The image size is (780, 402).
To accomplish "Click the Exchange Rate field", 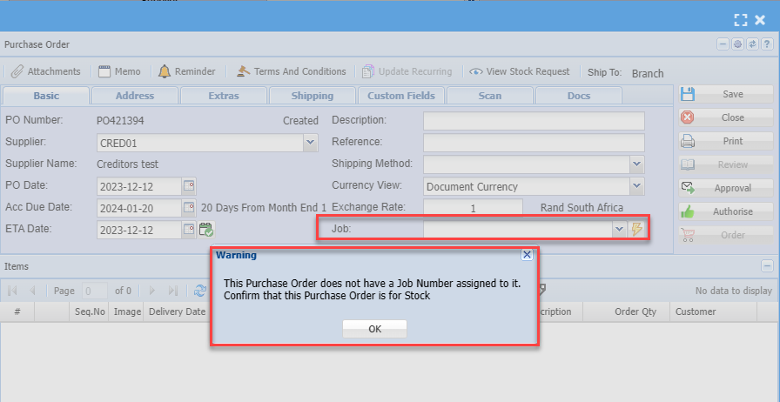I will click(x=473, y=208).
